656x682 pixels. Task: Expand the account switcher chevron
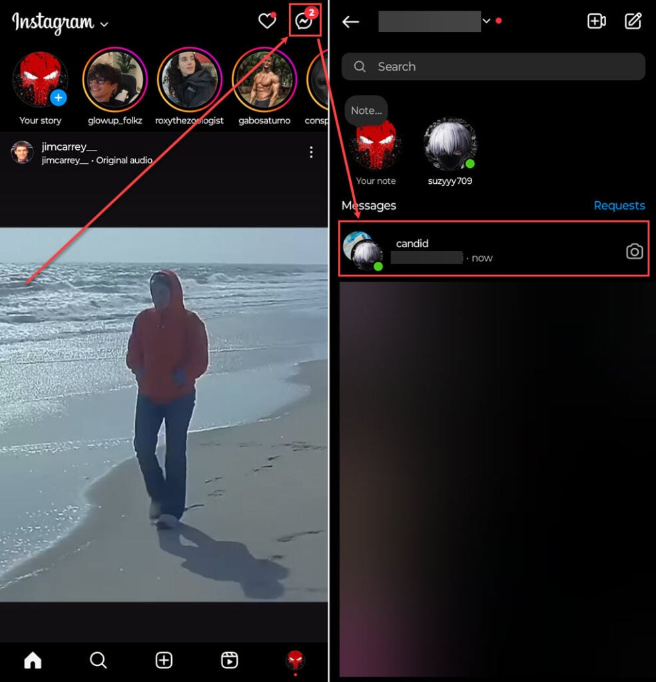486,21
